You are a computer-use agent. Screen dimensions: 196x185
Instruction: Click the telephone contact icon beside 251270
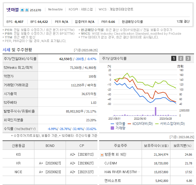(27, 10)
